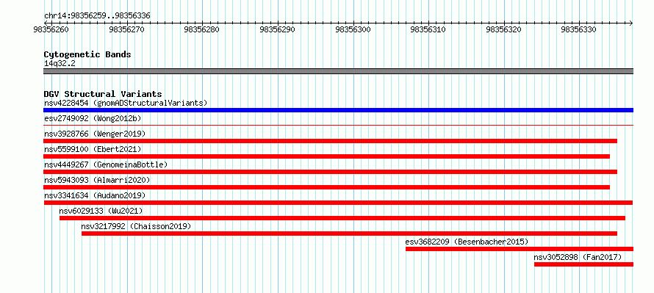Open the nsv4449267 (GenomeinaBottle) label
The image size is (654, 293).
106,164
